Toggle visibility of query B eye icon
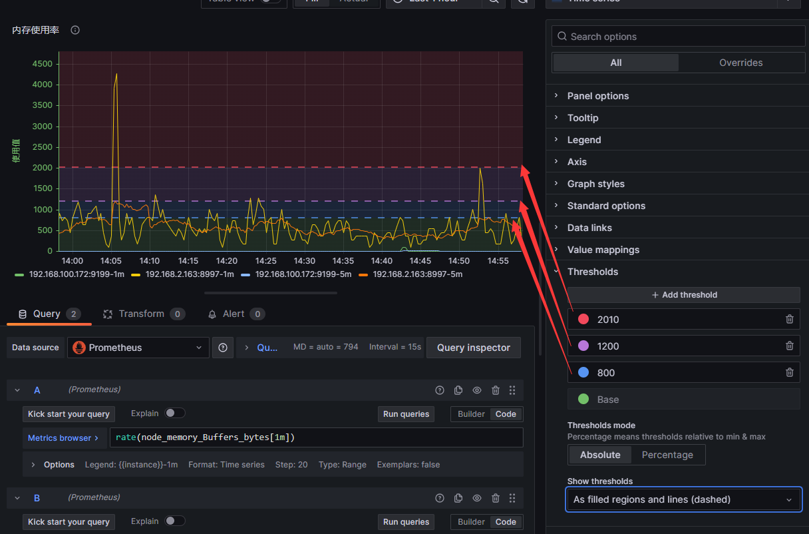Screen dimensions: 809x534 pos(477,498)
